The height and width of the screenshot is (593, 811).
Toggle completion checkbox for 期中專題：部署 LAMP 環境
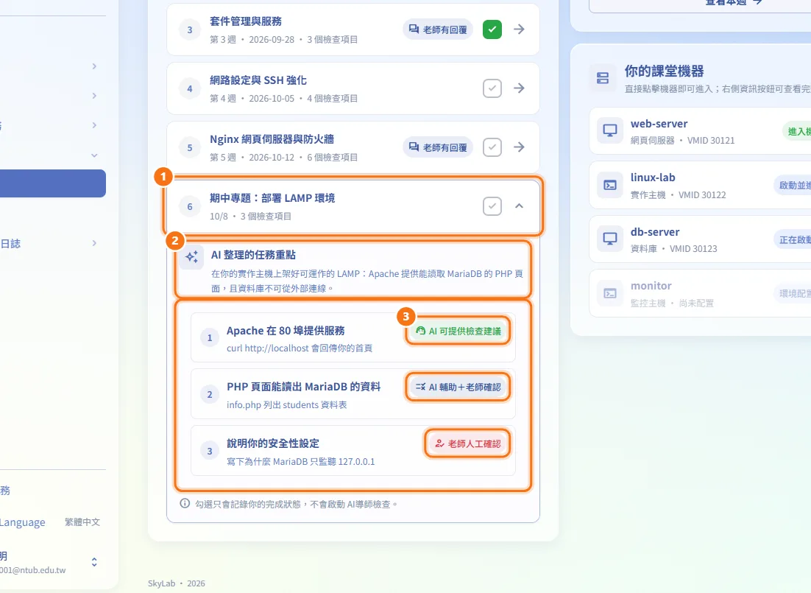coord(492,206)
